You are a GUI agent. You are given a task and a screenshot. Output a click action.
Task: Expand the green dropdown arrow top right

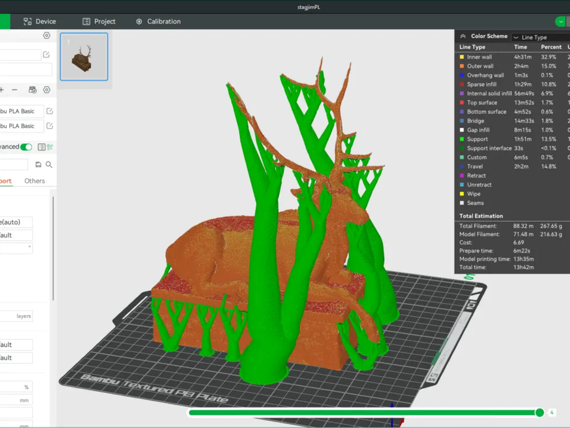561,22
